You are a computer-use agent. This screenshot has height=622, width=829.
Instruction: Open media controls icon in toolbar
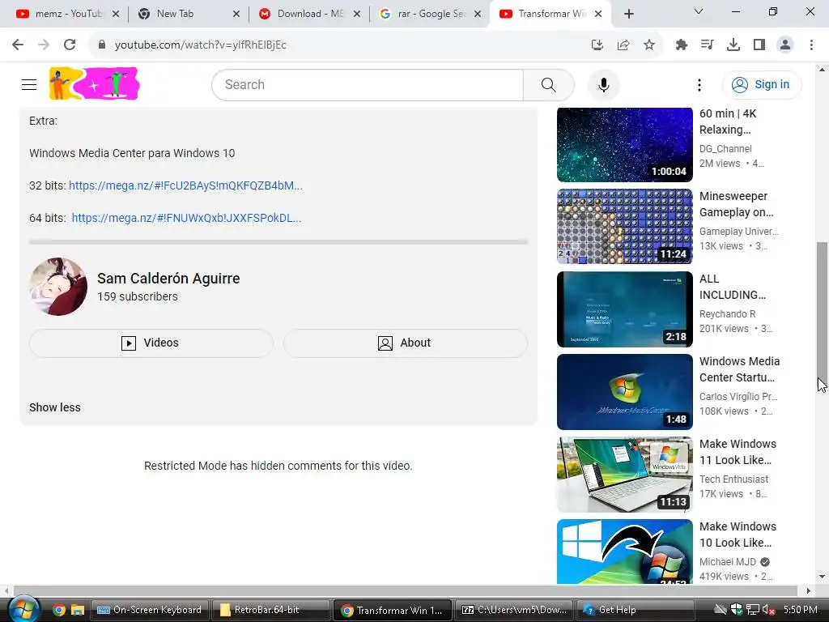pos(707,45)
